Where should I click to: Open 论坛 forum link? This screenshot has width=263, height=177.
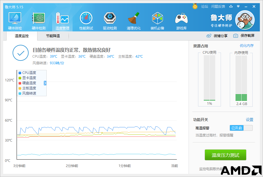[x=205, y=7]
